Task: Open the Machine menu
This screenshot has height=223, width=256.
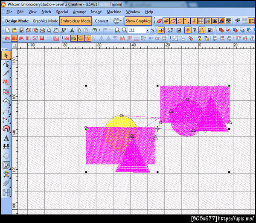Action: pyautogui.click(x=114, y=12)
